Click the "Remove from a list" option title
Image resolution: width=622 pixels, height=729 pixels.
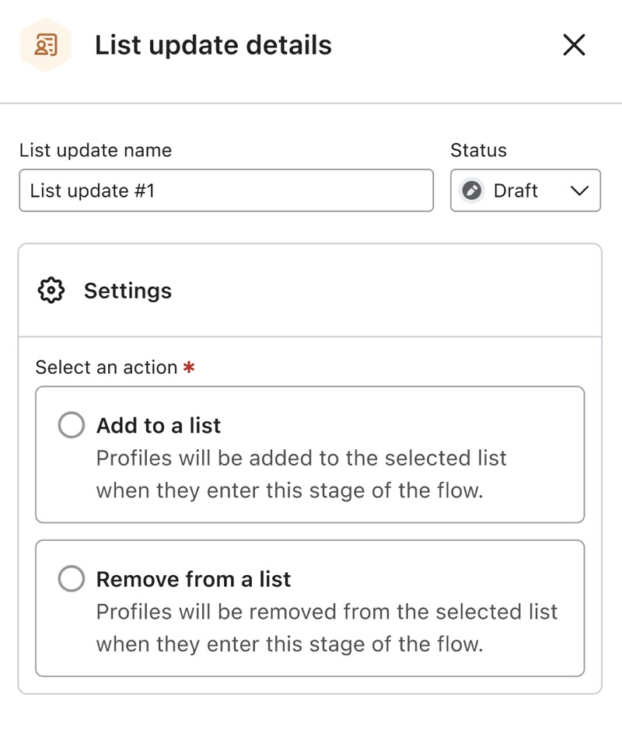click(x=194, y=579)
